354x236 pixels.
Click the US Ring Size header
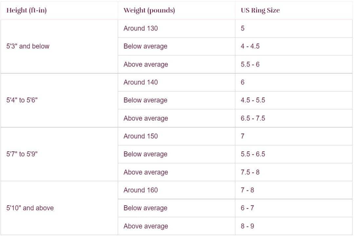(260, 10)
